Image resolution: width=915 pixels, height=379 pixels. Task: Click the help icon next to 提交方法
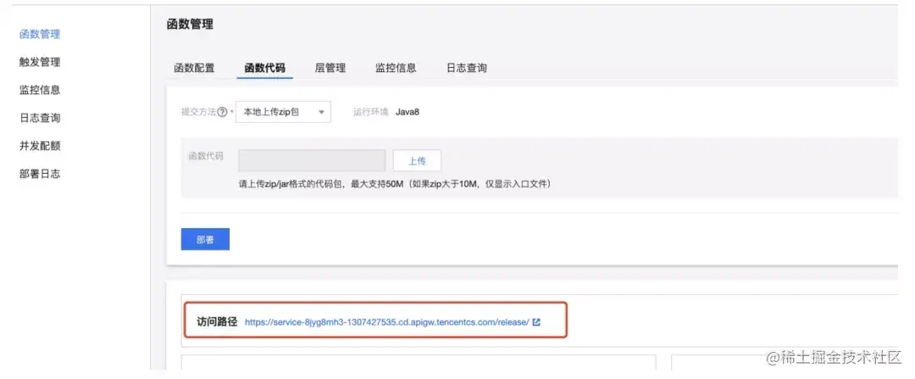tap(222, 112)
